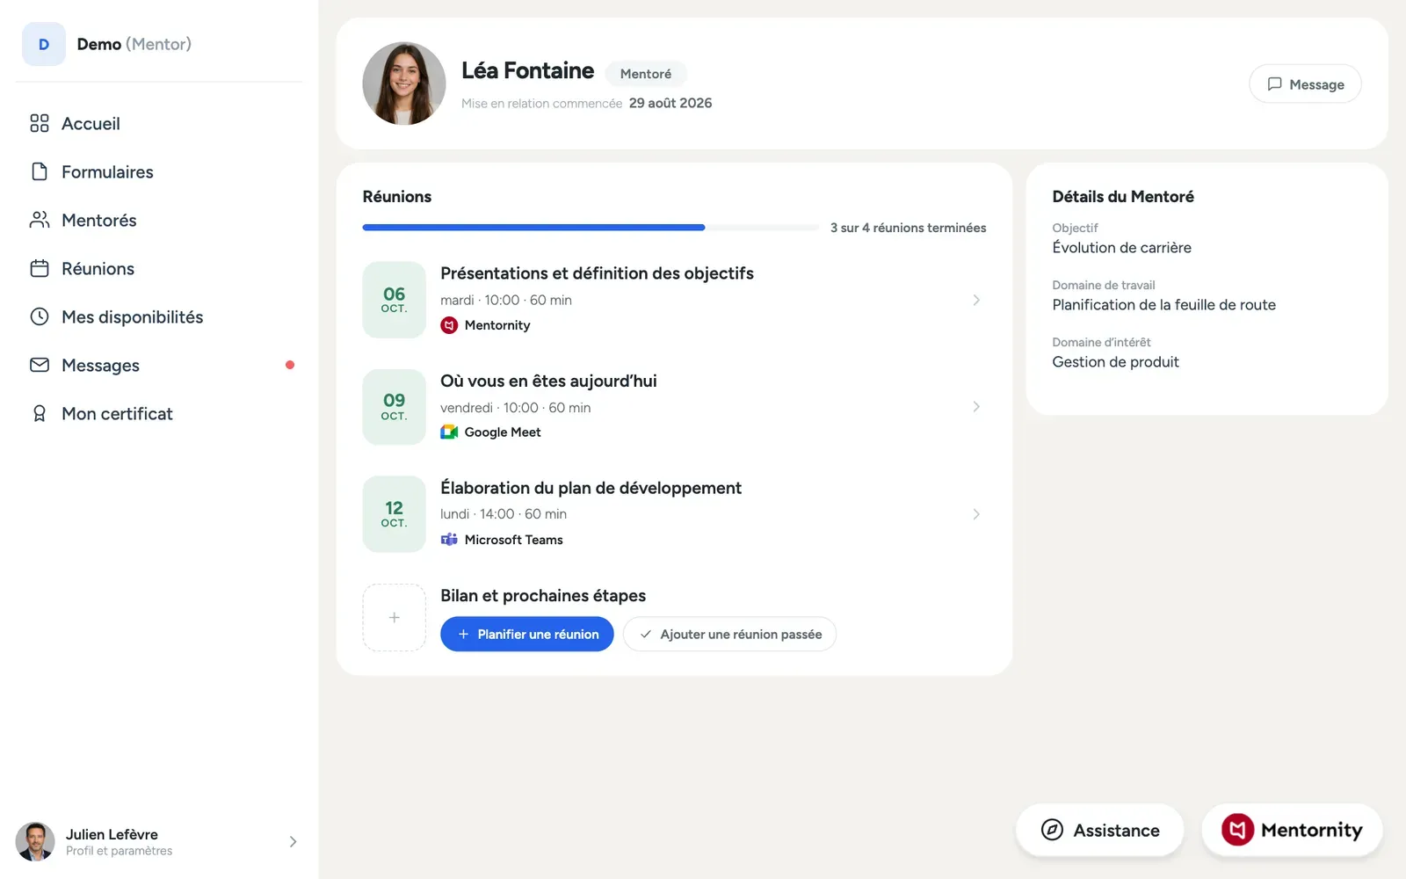Click Évolution de carrière value
Viewport: 1406px width, 879px height.
(x=1122, y=248)
